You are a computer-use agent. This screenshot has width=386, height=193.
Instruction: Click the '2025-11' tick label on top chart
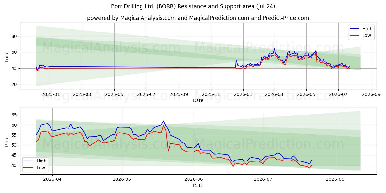point(211,95)
